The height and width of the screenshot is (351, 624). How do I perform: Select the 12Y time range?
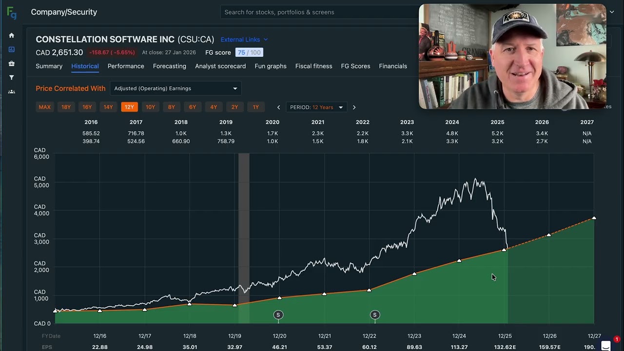tap(129, 107)
